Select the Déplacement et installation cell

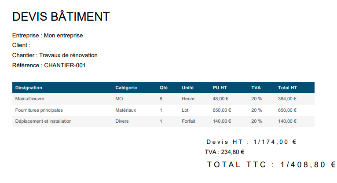43,121
